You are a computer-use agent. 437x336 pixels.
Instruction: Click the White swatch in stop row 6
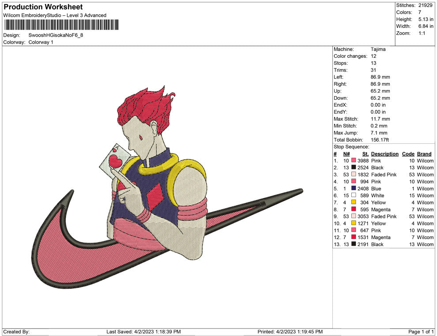(x=354, y=195)
